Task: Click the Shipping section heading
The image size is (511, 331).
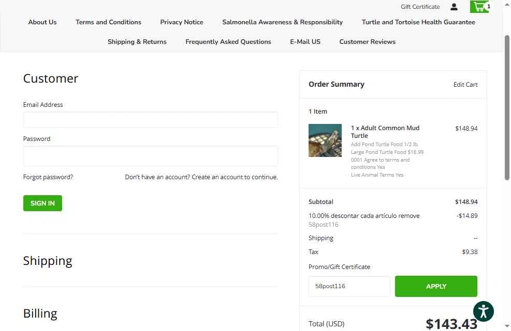Action: click(x=48, y=261)
